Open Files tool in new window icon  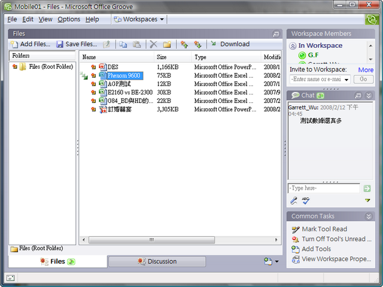point(276,34)
